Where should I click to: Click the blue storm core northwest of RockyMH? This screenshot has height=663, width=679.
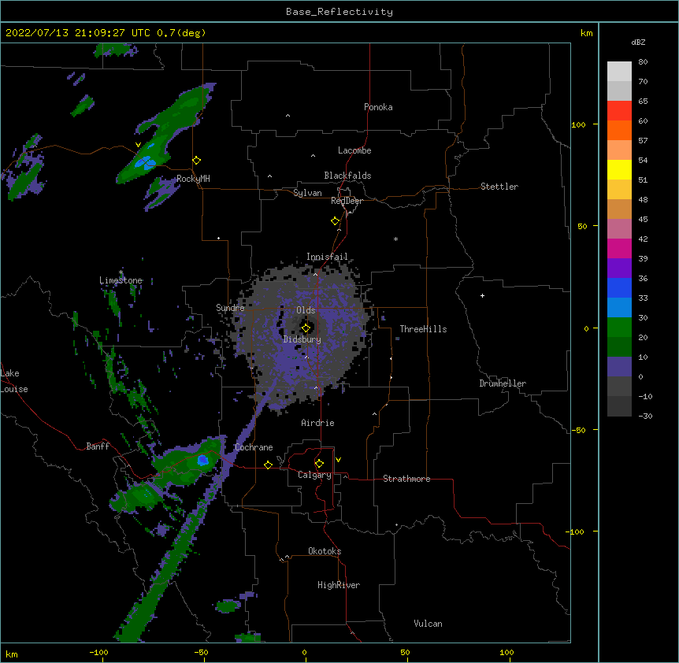click(x=145, y=162)
